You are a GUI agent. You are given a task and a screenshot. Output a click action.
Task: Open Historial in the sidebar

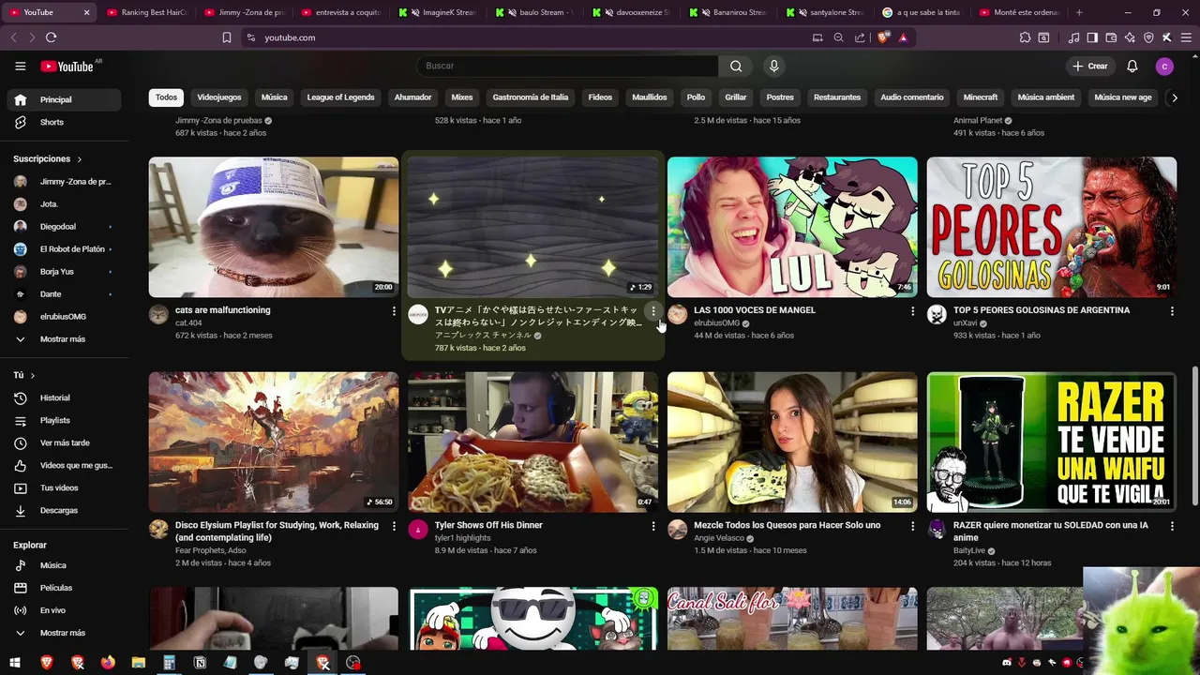click(65, 397)
